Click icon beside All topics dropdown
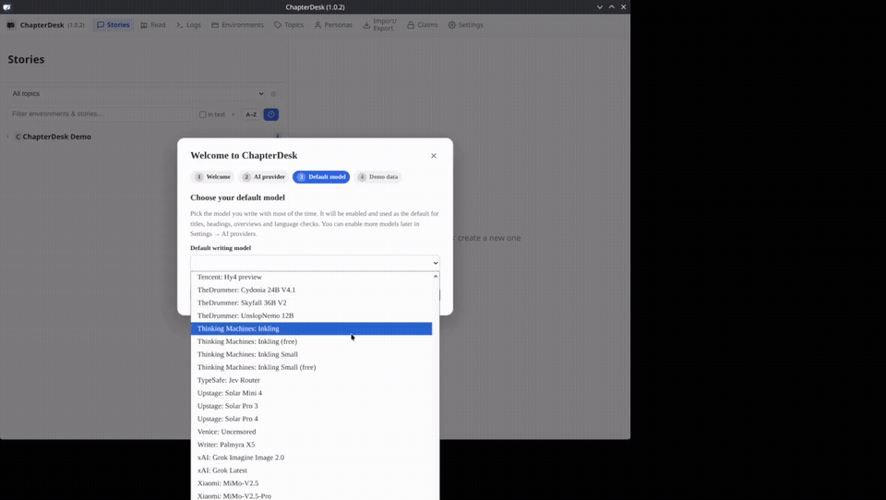The width and height of the screenshot is (886, 500). [x=273, y=94]
